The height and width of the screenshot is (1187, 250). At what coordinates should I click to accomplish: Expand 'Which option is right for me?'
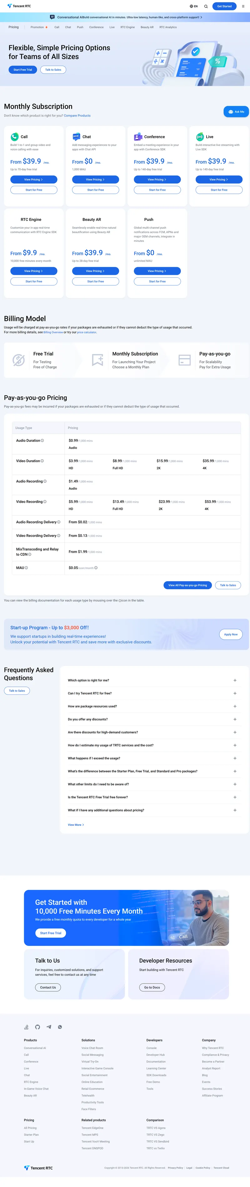235,680
